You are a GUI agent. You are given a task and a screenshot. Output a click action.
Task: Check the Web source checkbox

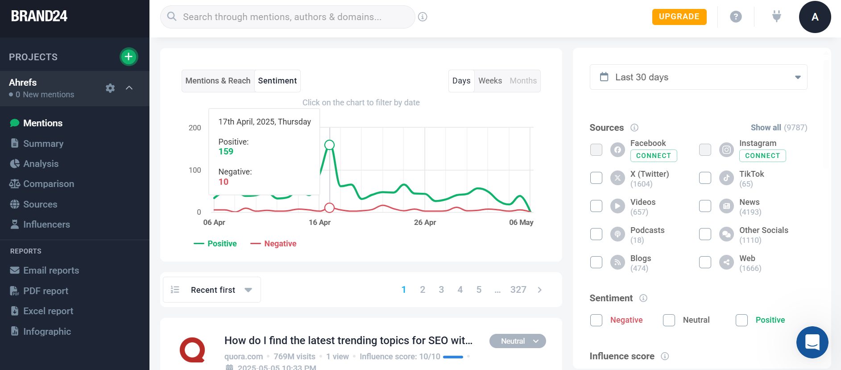click(x=705, y=262)
